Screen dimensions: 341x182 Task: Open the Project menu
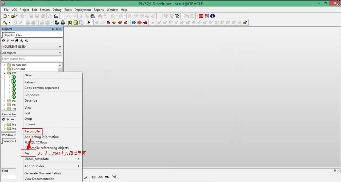[24, 10]
